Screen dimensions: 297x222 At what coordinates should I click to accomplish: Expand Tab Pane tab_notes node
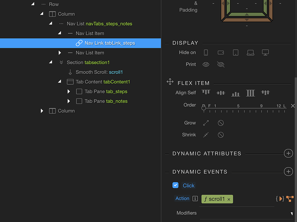pyautogui.click(x=69, y=101)
